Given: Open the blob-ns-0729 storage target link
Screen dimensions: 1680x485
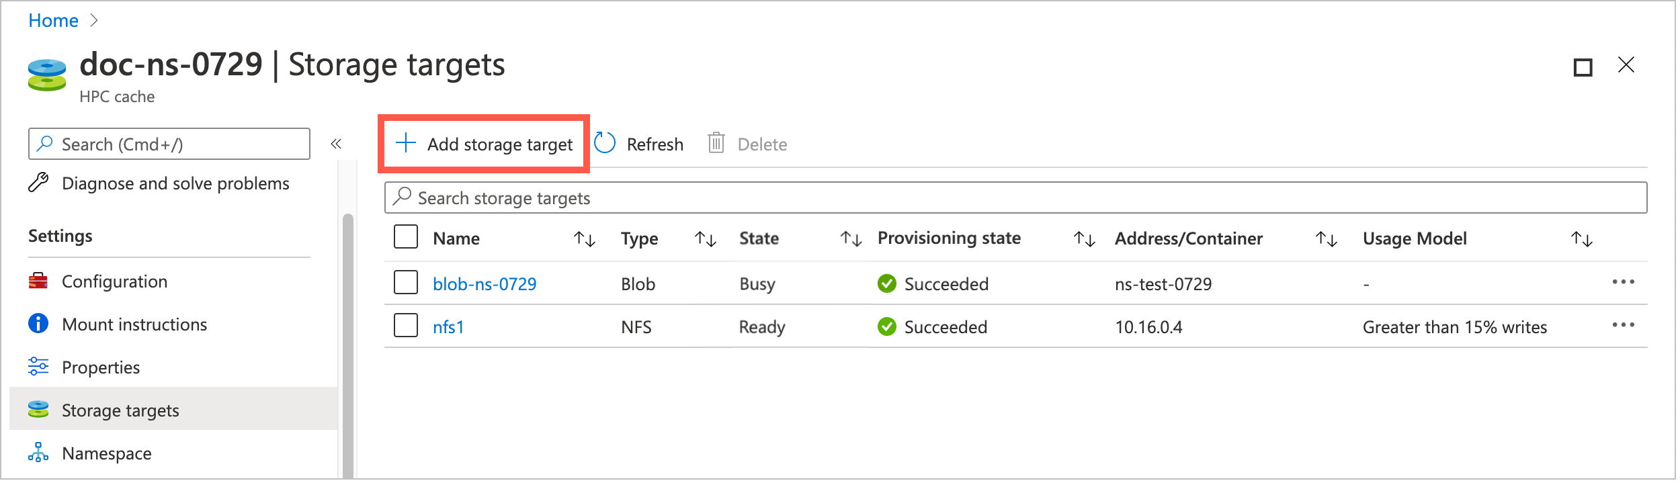Looking at the screenshot, I should click(484, 283).
